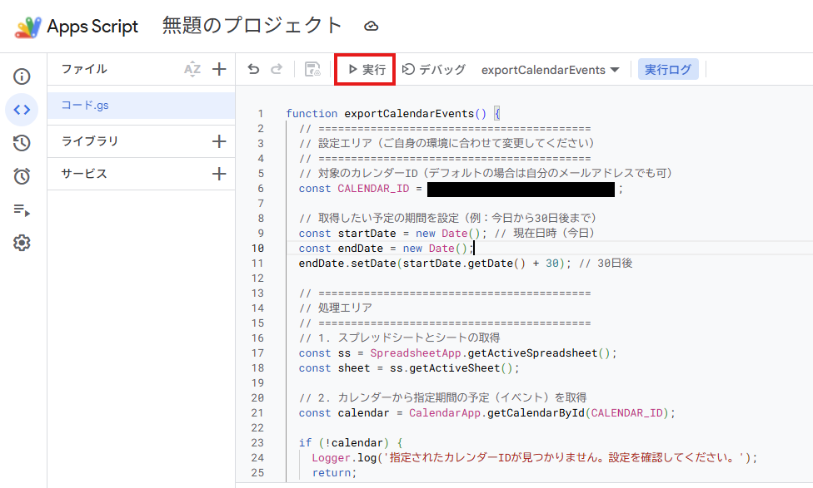Select the Editor code icon in sidebar
Screen dimensions: 813x488
pyautogui.click(x=22, y=110)
